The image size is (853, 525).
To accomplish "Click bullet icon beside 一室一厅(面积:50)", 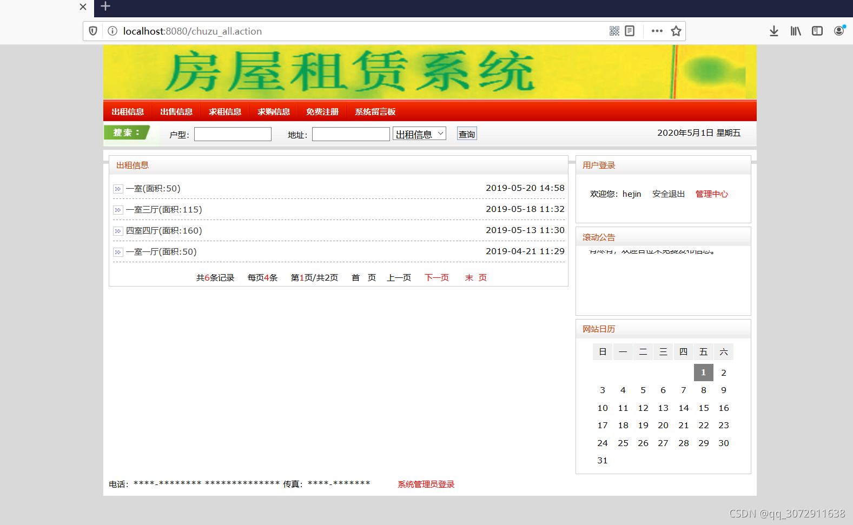I will click(x=118, y=252).
